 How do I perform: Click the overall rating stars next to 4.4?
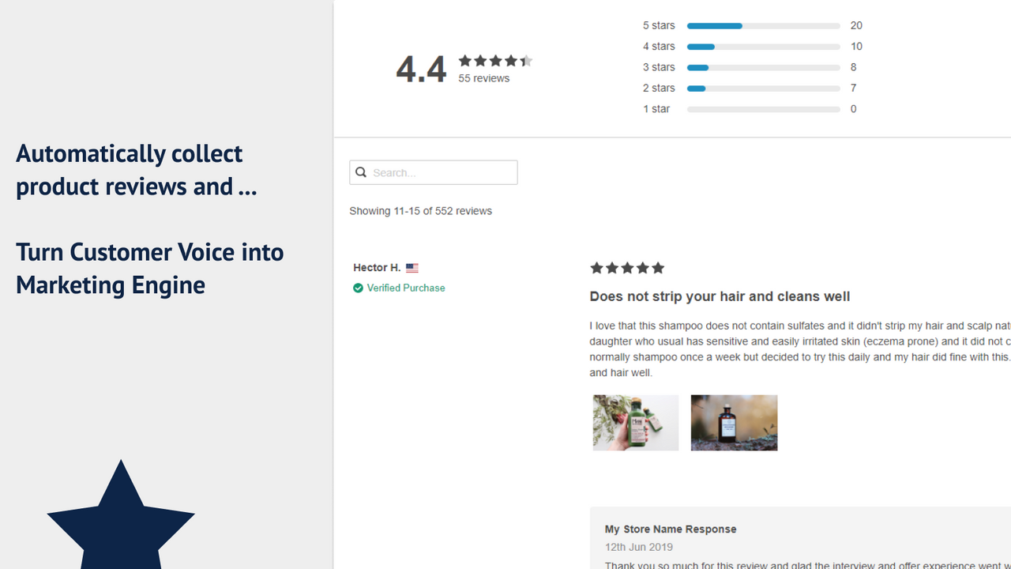(495, 61)
